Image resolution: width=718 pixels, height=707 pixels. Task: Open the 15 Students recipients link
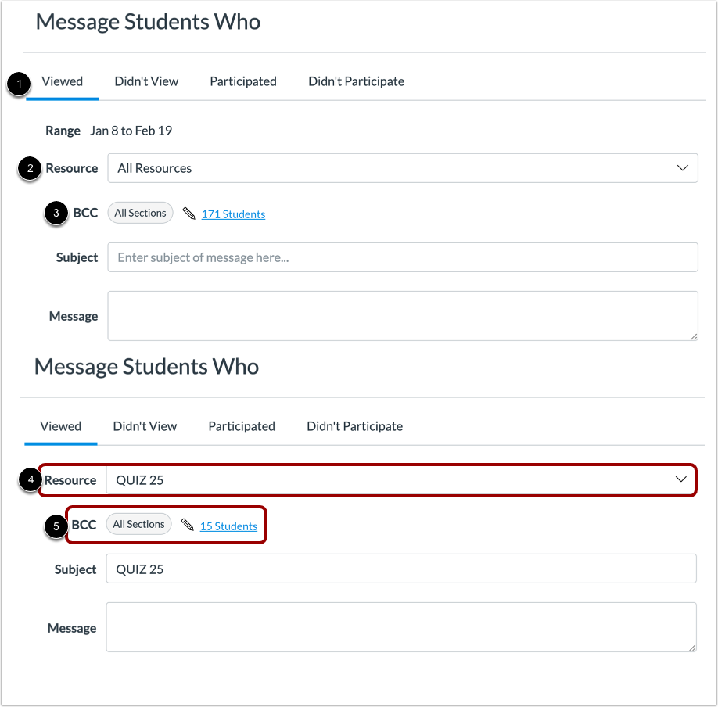(228, 525)
